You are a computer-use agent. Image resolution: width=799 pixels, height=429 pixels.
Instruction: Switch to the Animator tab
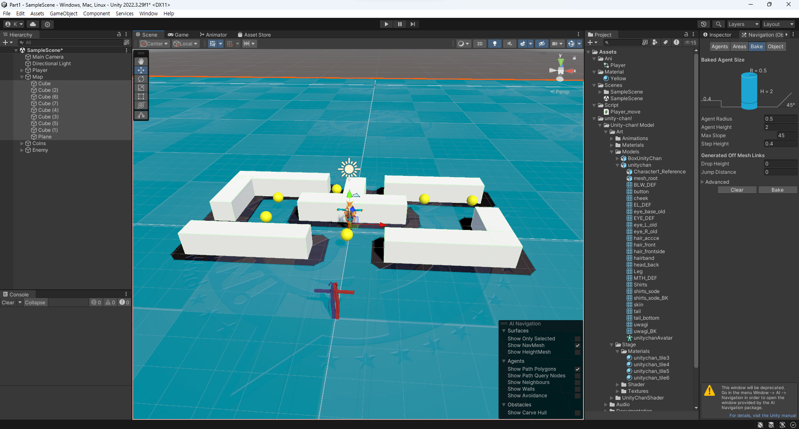tap(213, 35)
